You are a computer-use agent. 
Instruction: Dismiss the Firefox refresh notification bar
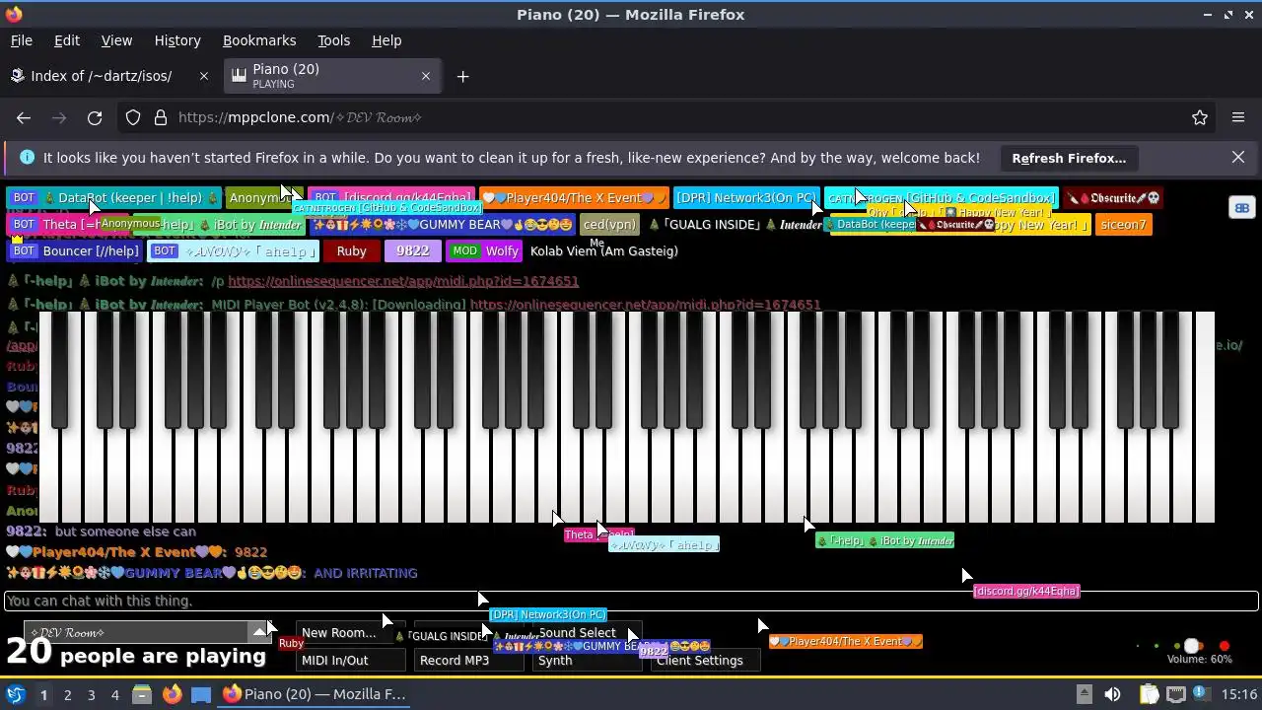[1238, 158]
